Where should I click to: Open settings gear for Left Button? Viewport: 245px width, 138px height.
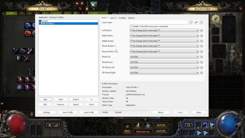pyautogui.click(x=202, y=31)
